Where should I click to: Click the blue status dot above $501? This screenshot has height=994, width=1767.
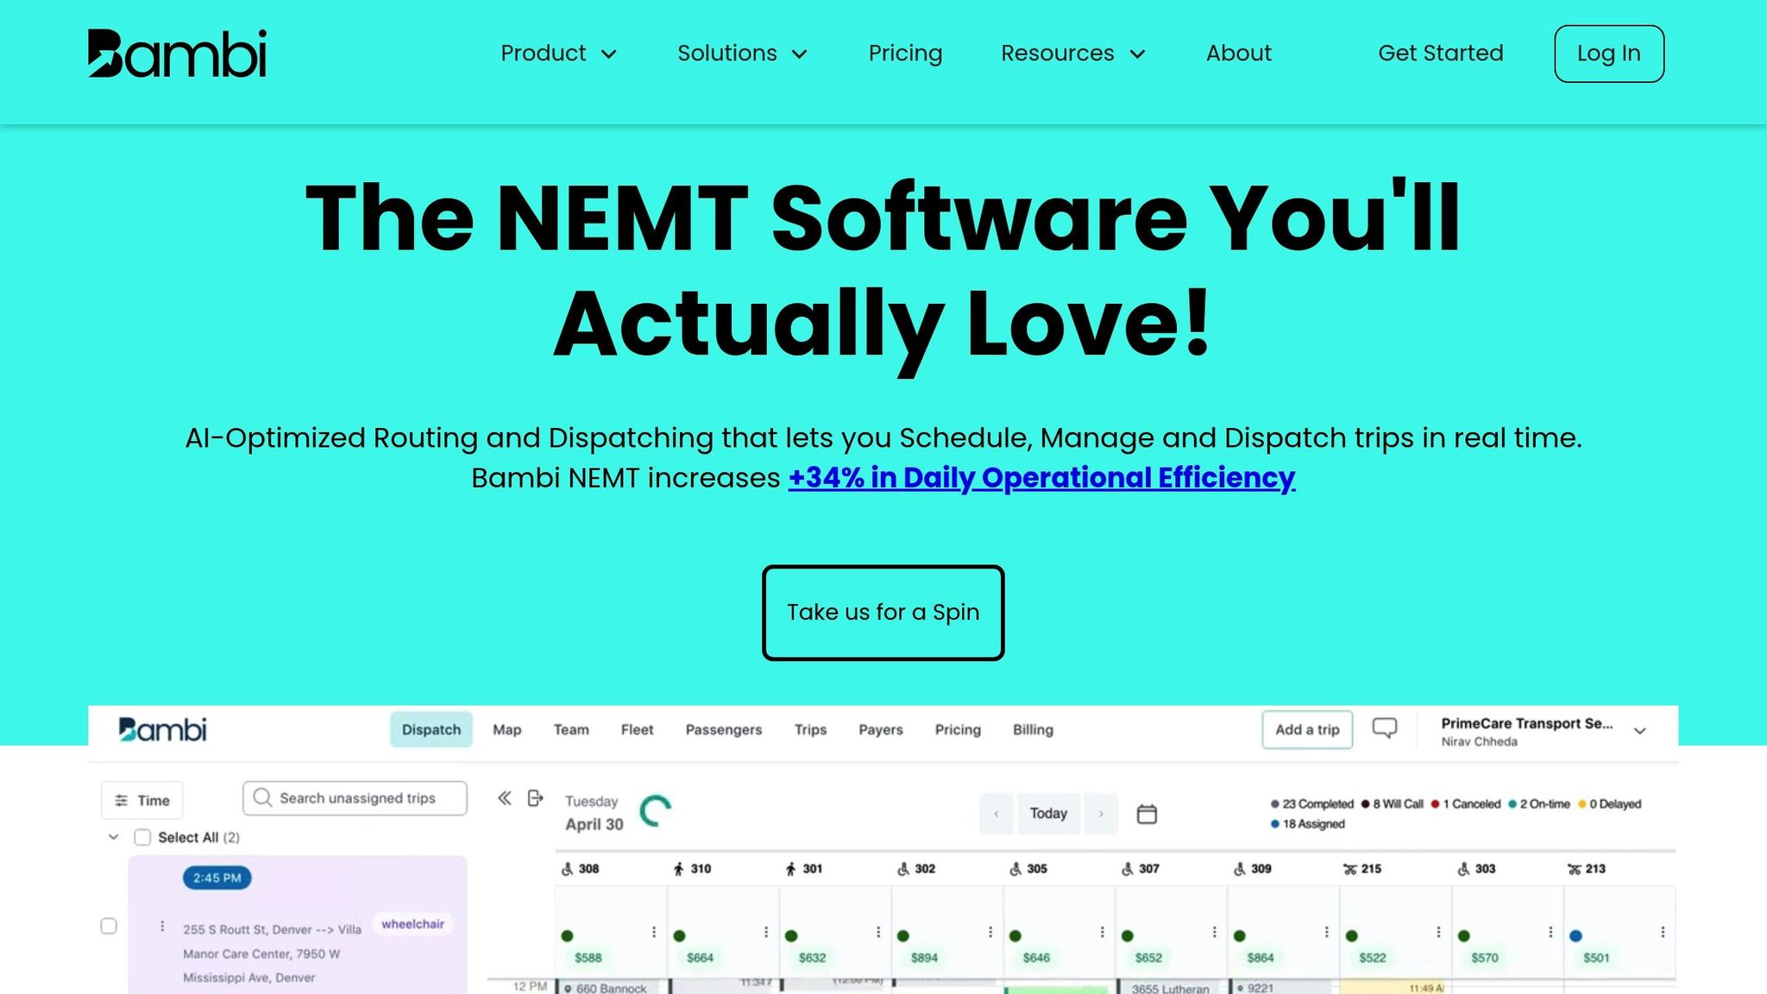click(x=1575, y=935)
